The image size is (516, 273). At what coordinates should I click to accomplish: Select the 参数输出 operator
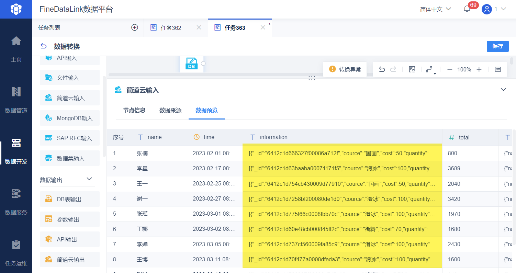coord(70,219)
